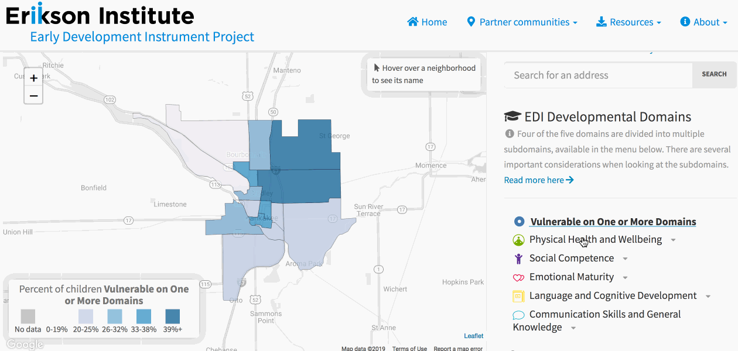Click the 'Sun River Terrace' map label

[369, 210]
